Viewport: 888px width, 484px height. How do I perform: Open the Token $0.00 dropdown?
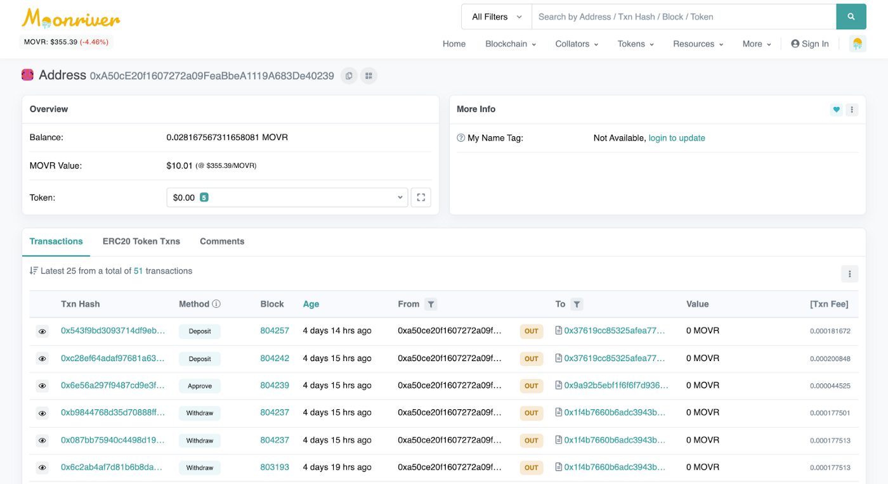[287, 198]
